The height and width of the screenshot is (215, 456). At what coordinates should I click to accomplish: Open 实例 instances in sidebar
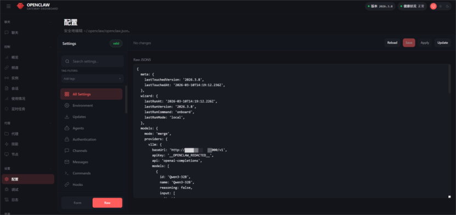coord(28,78)
